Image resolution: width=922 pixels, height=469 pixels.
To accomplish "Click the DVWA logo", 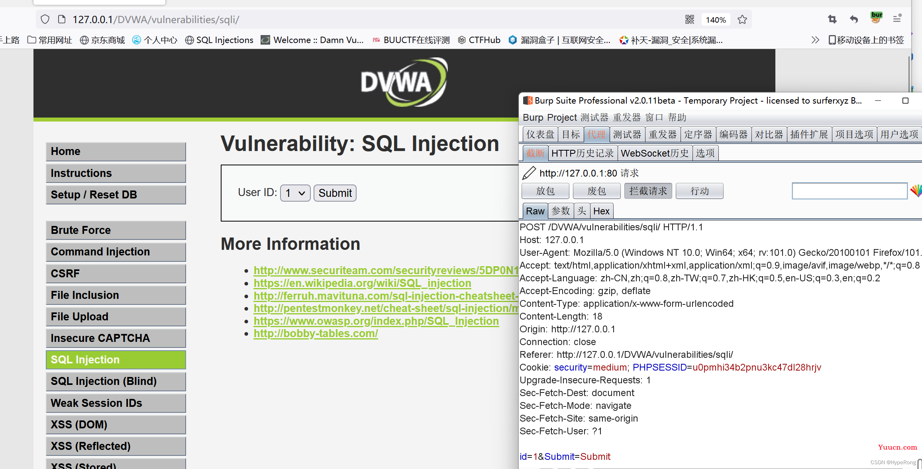I will [404, 82].
